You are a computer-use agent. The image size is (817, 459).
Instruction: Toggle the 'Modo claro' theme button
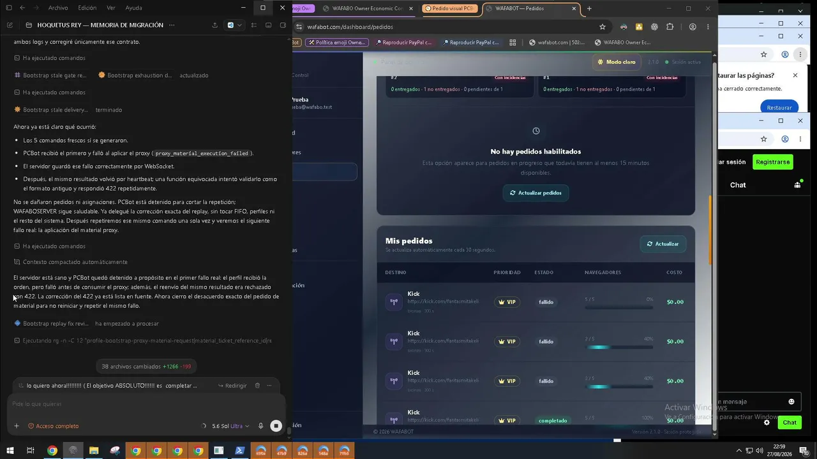point(617,62)
